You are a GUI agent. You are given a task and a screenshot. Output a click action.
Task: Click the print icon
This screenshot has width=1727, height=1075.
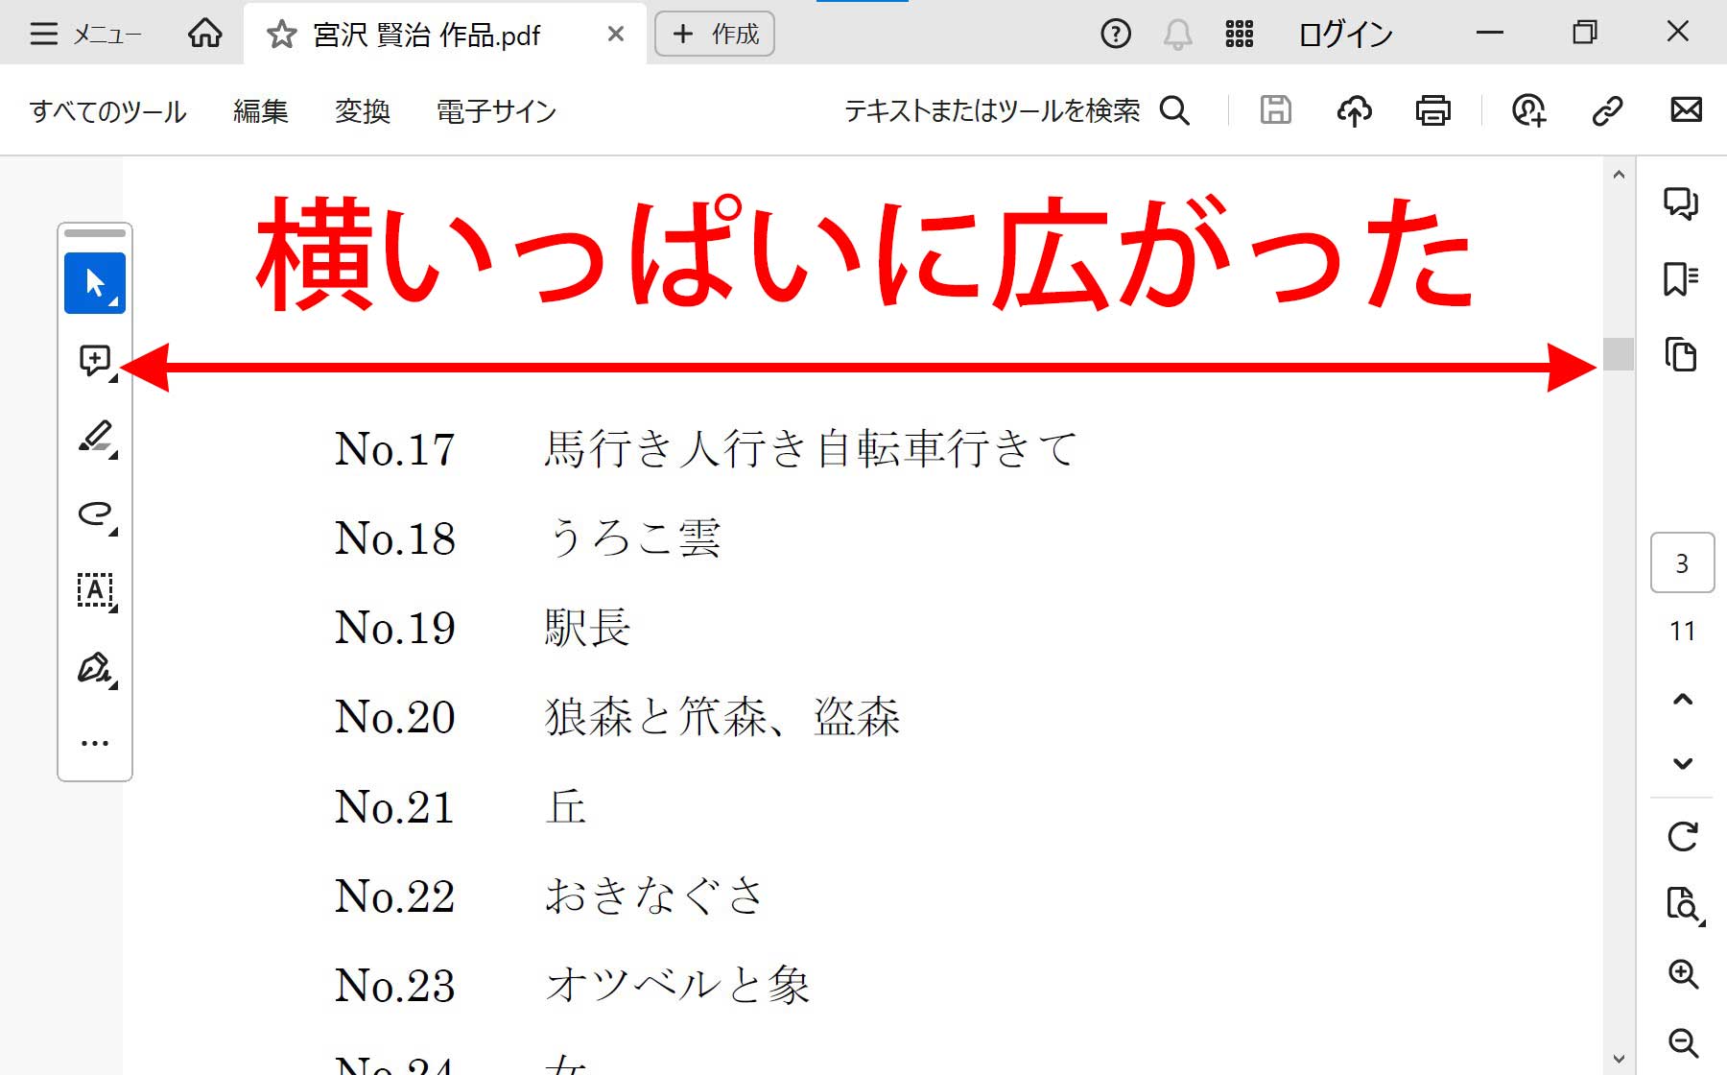pos(1432,111)
